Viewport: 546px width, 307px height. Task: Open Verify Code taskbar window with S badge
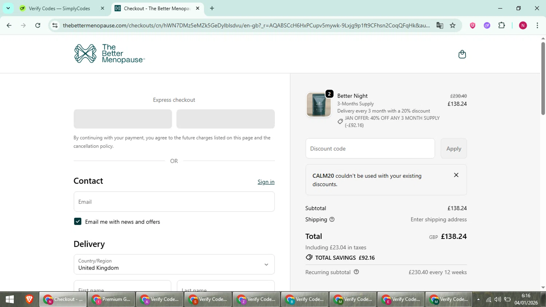[208, 299]
